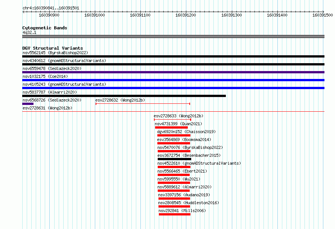The height and width of the screenshot is (229, 335).
Task: Open the dgv6920n152 (Chaisson2019) label
Action: tap(186, 132)
